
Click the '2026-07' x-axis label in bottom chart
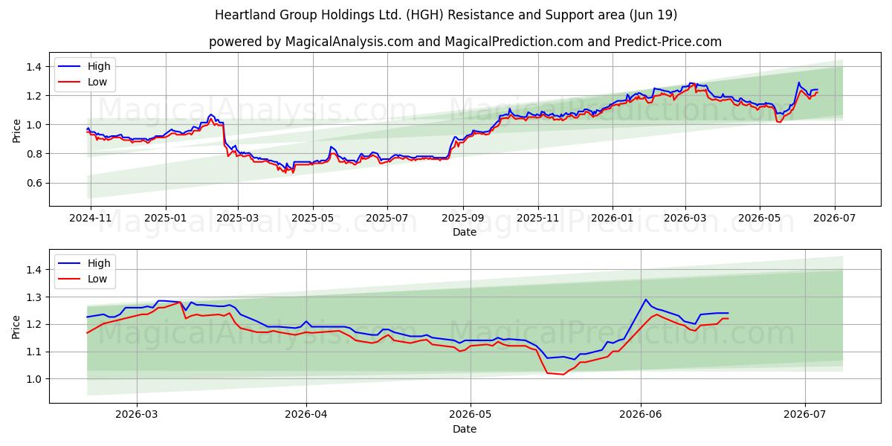click(x=805, y=416)
